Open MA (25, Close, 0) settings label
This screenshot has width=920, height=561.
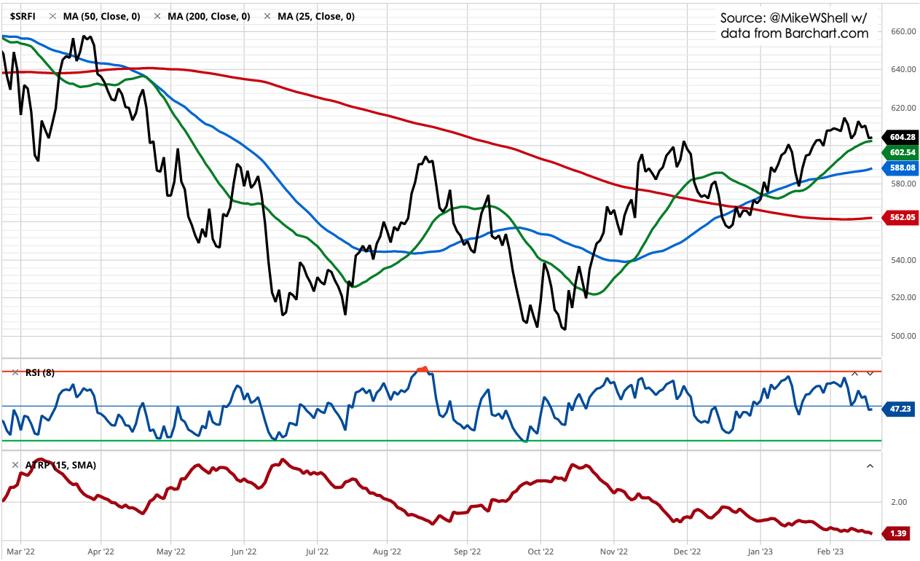317,16
